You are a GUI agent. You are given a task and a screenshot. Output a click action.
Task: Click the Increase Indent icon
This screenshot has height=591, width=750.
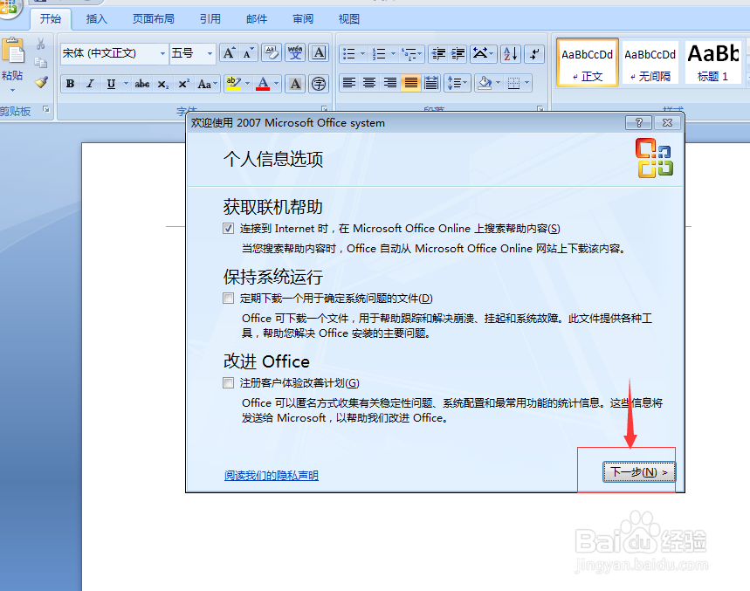click(458, 53)
